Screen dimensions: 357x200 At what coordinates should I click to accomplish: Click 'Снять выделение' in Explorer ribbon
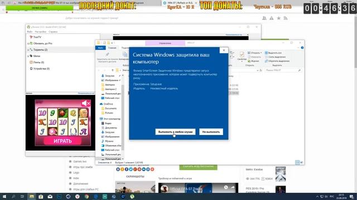click(x=275, y=57)
